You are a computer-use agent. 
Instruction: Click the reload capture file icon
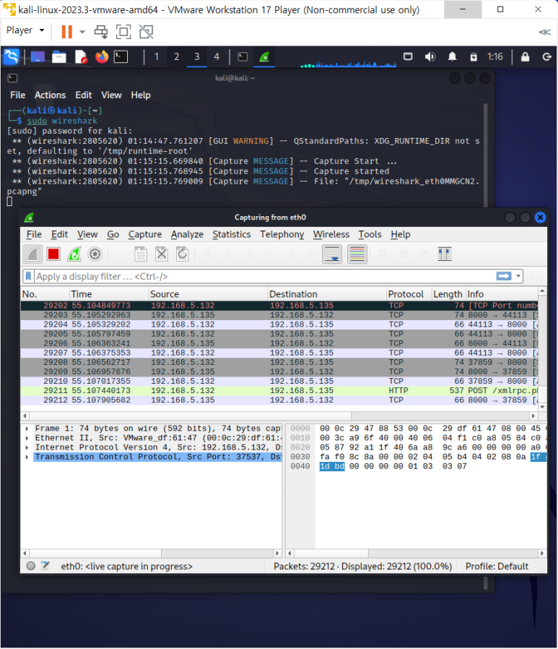[183, 254]
